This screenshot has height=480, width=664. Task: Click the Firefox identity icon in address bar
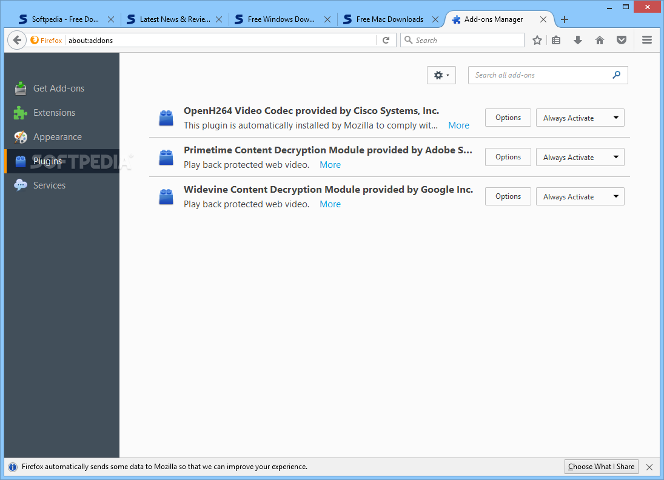[35, 40]
